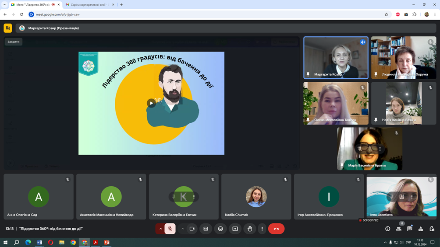The width and height of the screenshot is (440, 247).
Task: Select Nadiia Chumak participant tile
Action: click(256, 197)
